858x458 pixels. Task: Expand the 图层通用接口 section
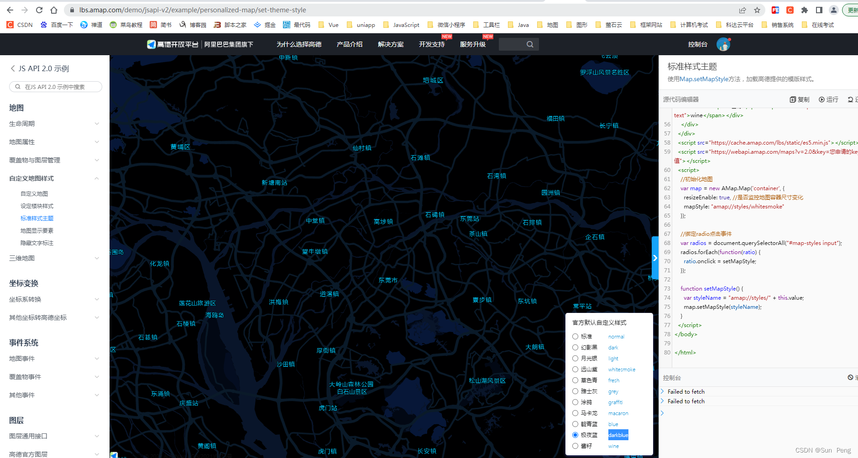[55, 436]
